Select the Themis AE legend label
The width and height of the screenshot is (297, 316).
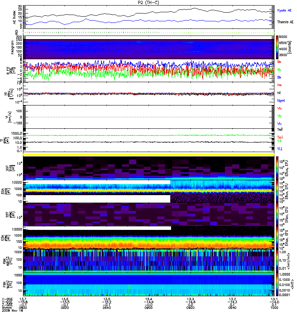285,22
